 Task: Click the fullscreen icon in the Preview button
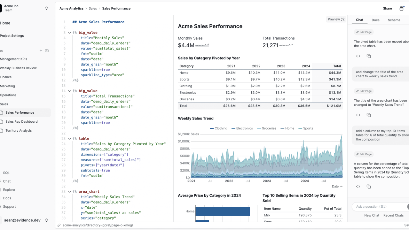(343, 19)
